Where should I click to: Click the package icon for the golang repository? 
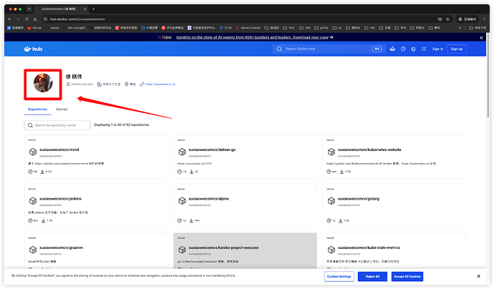331,201
